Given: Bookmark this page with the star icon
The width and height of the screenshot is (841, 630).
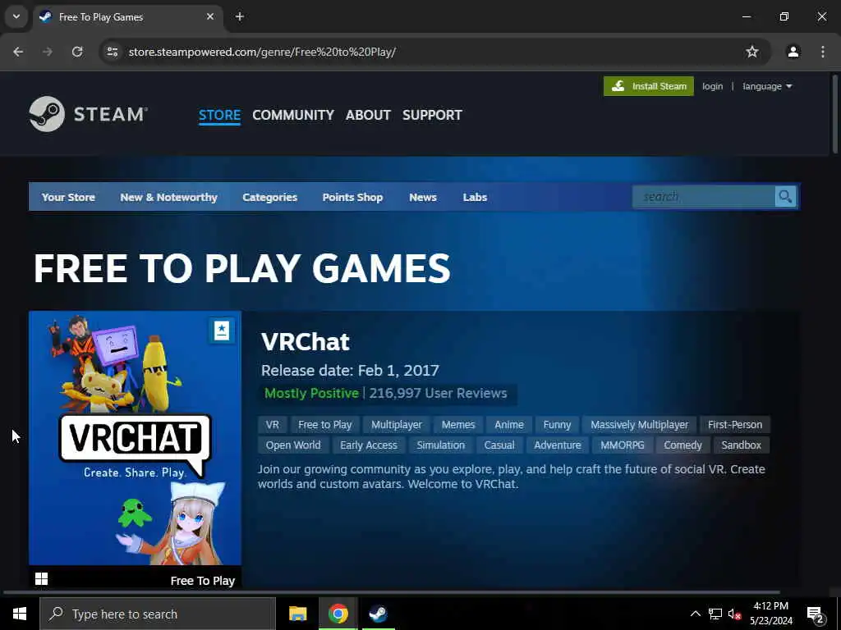Looking at the screenshot, I should (752, 52).
